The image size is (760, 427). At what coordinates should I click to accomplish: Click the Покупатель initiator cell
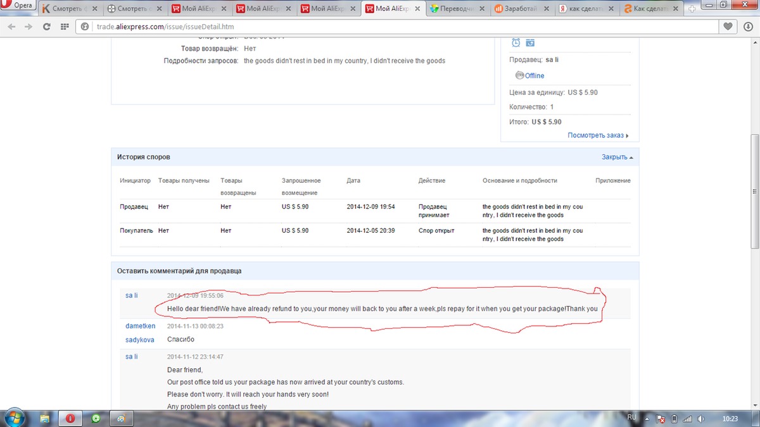137,231
